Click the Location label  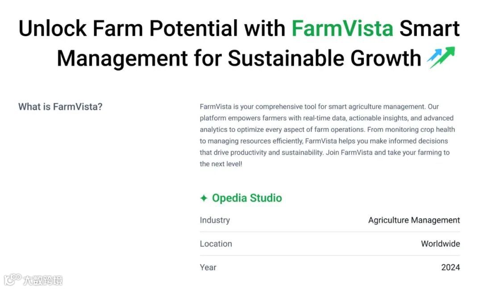(216, 244)
